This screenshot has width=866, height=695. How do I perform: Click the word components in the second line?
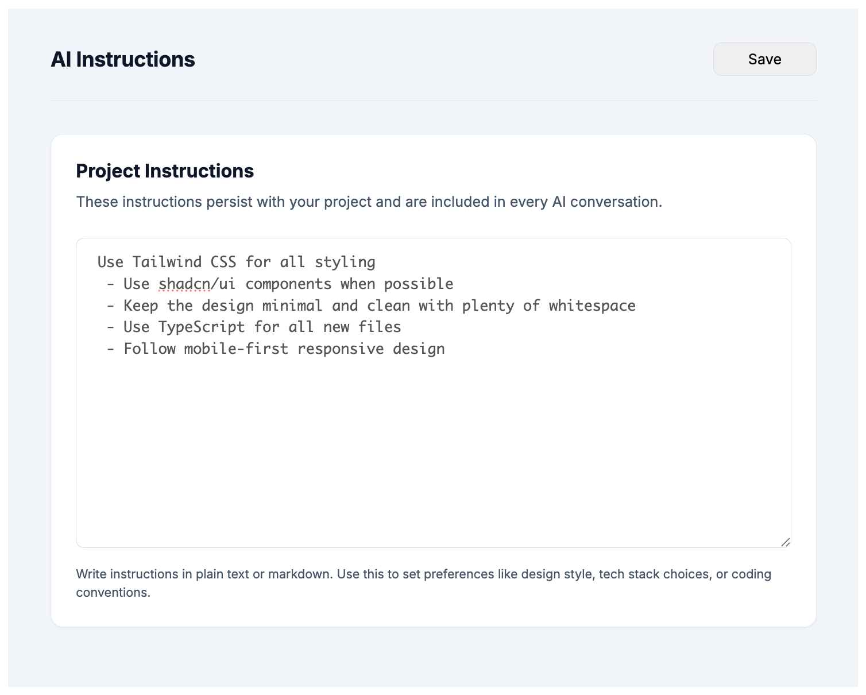288,284
